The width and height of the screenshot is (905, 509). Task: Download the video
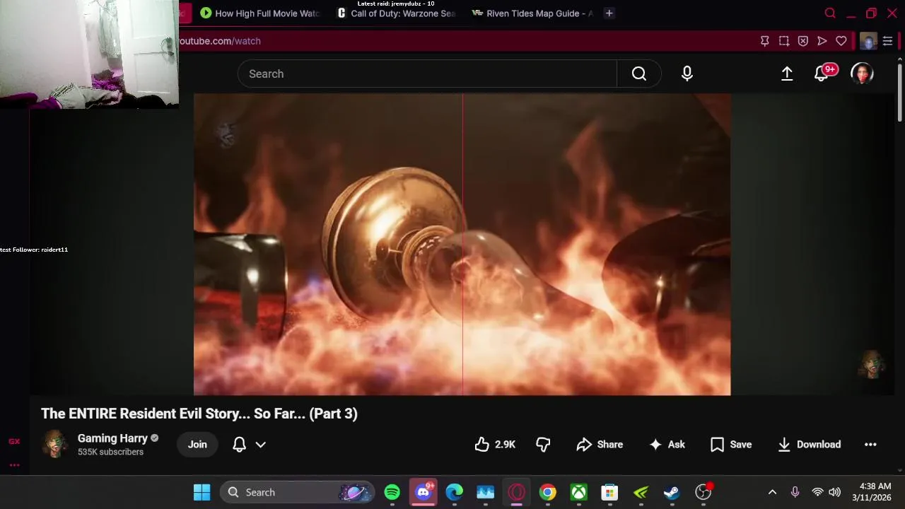click(810, 445)
